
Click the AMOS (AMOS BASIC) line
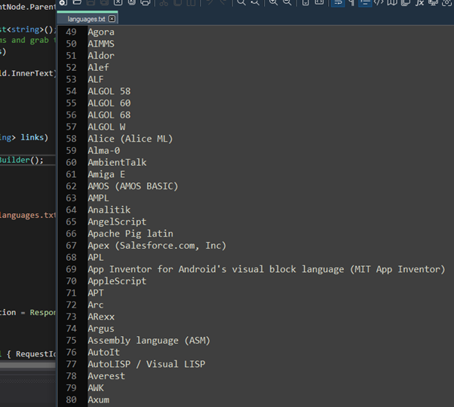click(133, 186)
